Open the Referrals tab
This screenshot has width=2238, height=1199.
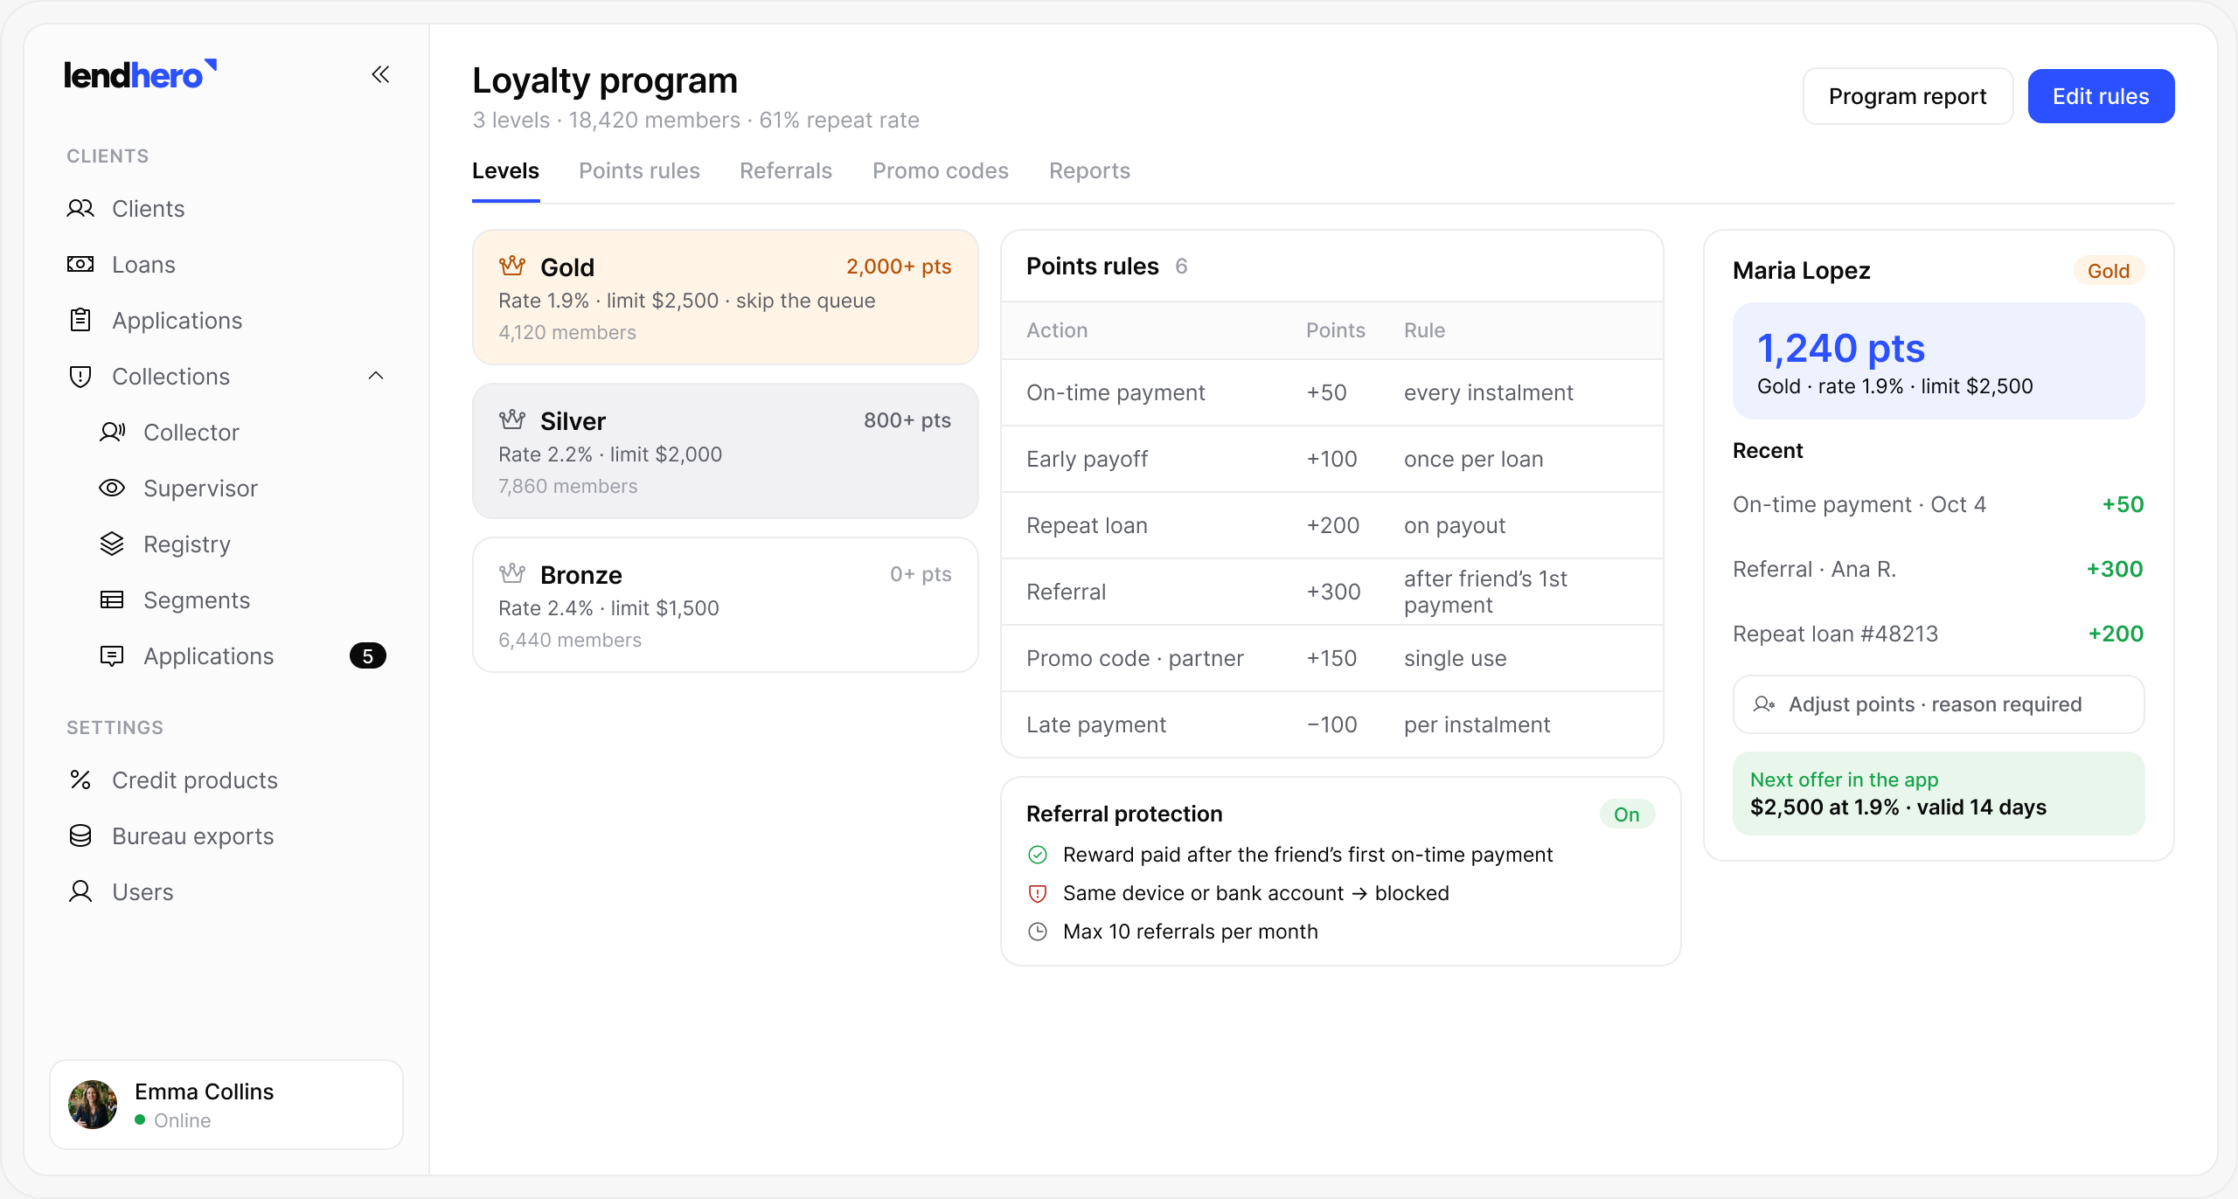pos(785,170)
